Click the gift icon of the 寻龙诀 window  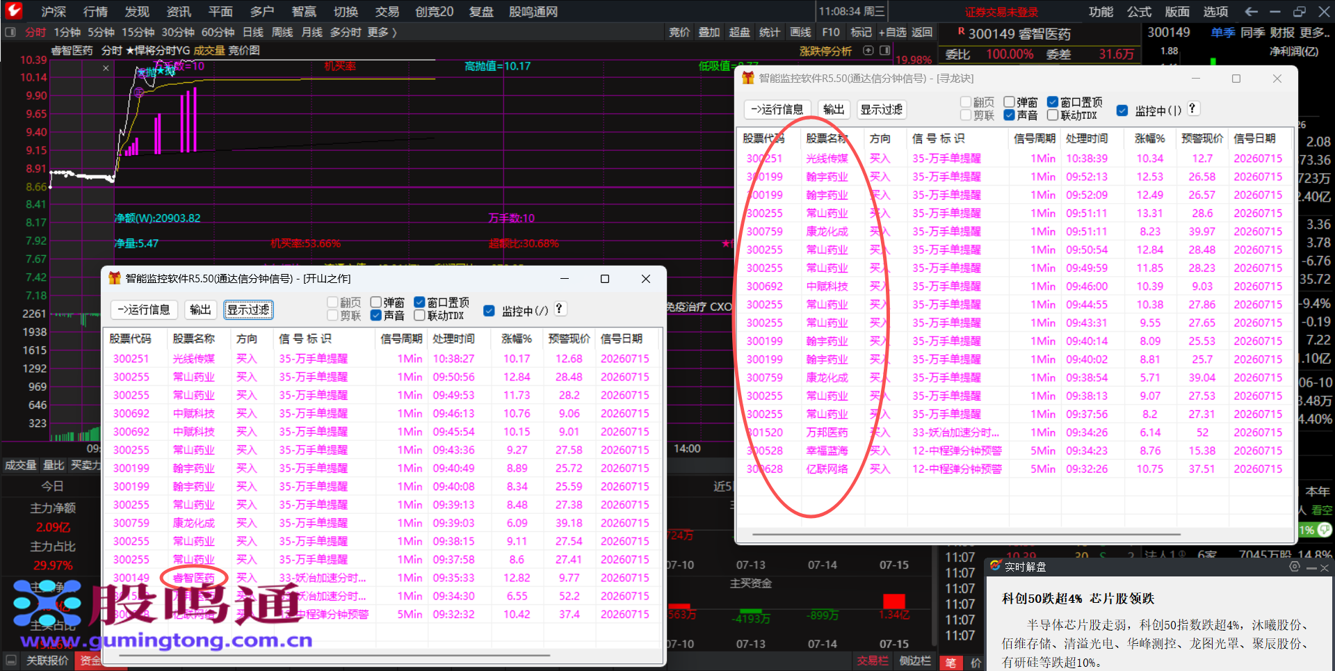pos(748,78)
